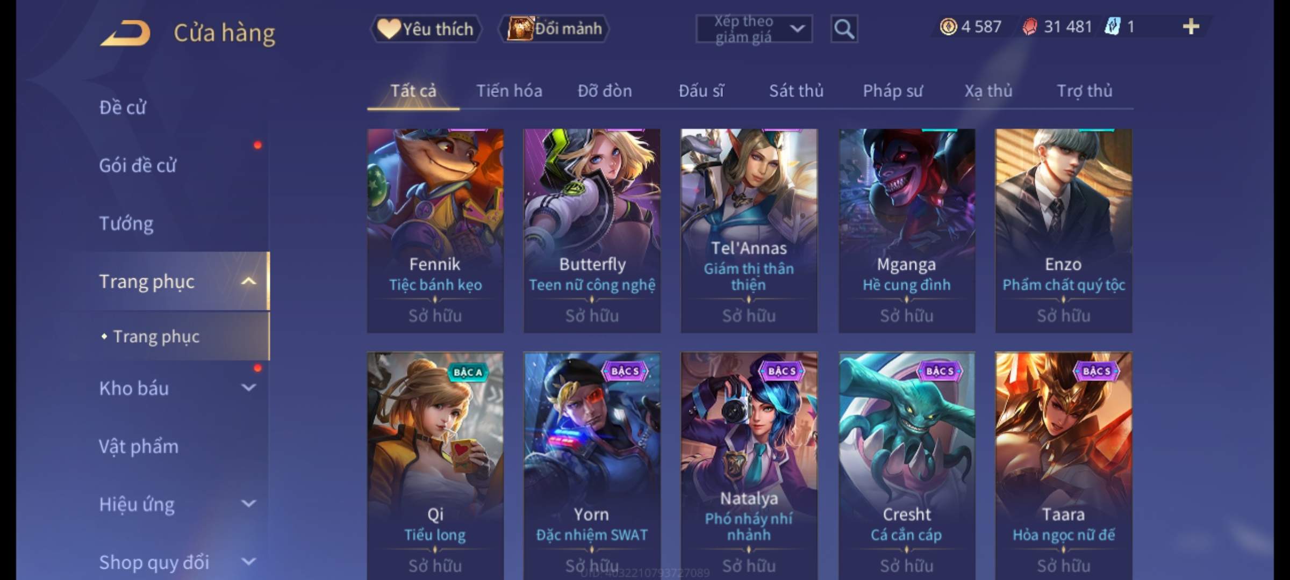Collapse the Trang phục sidebar section
The width and height of the screenshot is (1290, 580).
248,281
